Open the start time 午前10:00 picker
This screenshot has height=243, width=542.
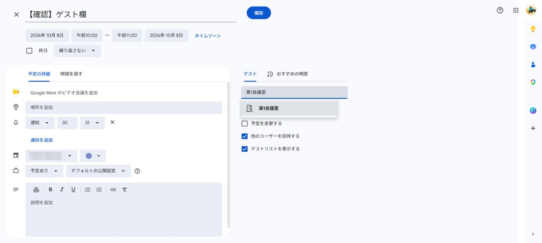pos(87,36)
